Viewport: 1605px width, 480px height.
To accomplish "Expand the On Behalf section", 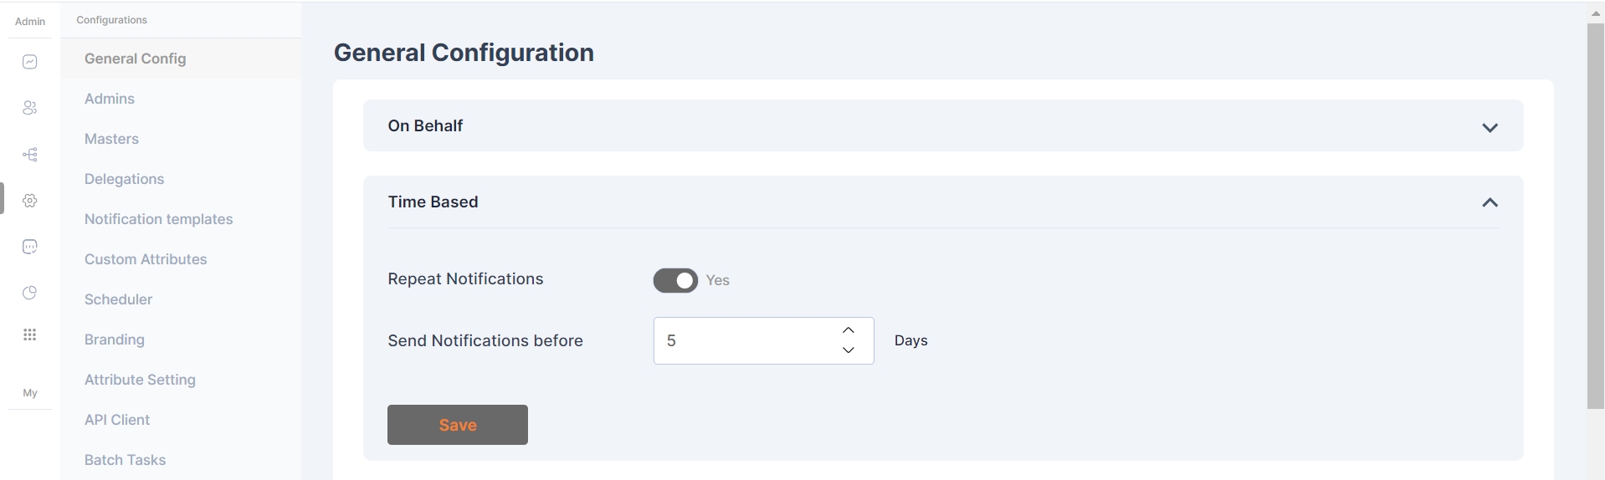I will pyautogui.click(x=1490, y=127).
